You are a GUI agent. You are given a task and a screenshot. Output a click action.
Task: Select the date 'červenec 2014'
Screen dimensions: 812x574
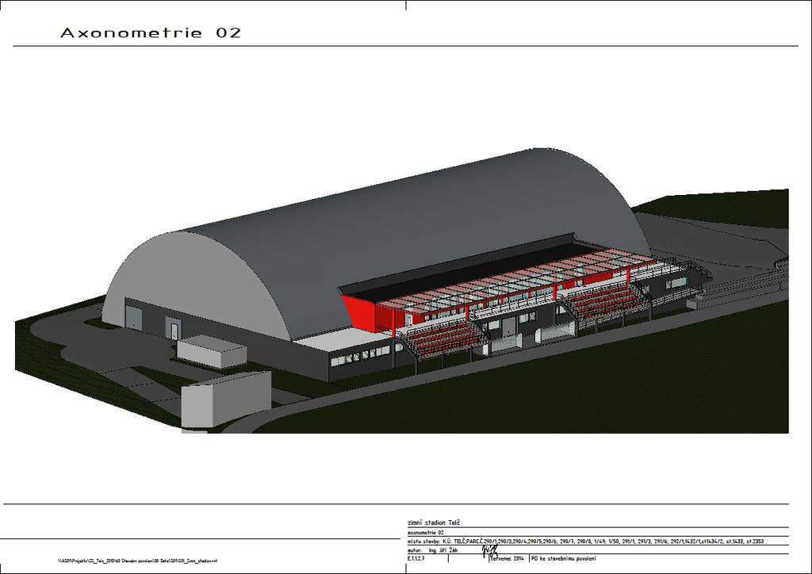[507, 559]
